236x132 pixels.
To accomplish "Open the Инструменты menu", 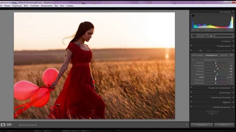I will [x=47, y=6].
